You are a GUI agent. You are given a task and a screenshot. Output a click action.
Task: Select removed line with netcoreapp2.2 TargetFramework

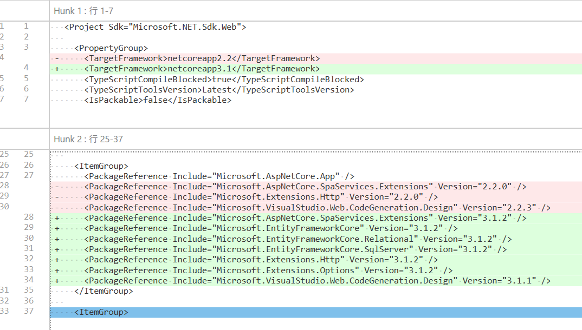point(315,58)
